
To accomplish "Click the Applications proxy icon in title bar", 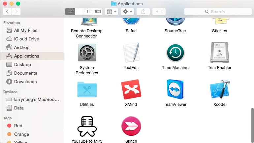I will coord(114,4).
